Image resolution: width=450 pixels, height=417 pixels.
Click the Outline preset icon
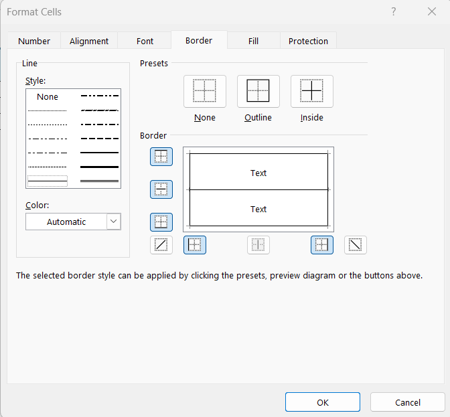tap(258, 91)
